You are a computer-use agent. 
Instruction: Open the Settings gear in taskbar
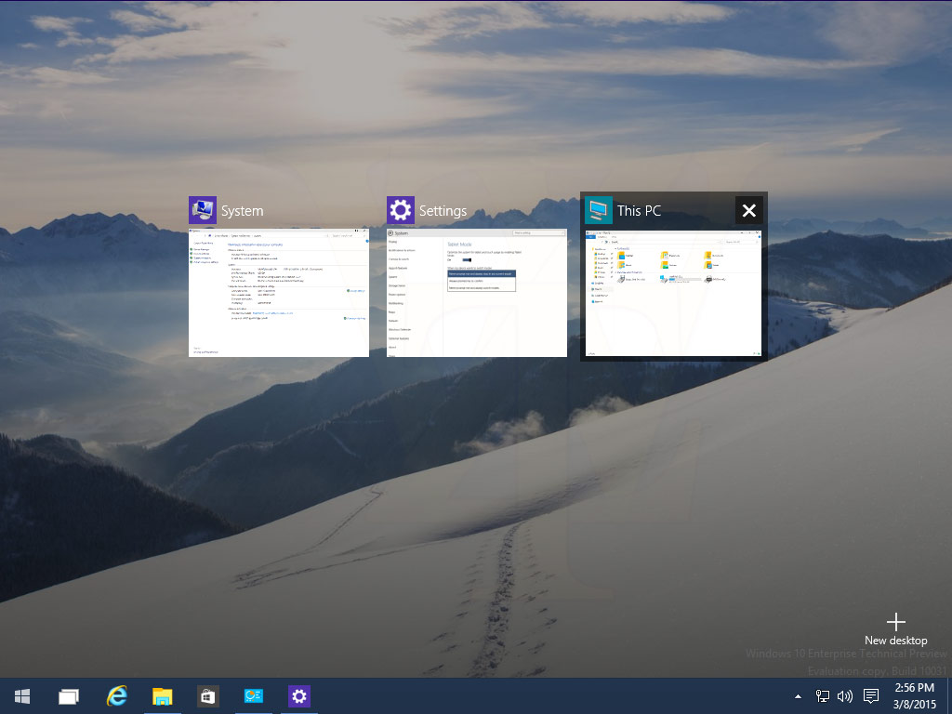[299, 696]
